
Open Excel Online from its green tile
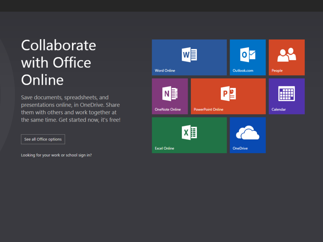189,135
